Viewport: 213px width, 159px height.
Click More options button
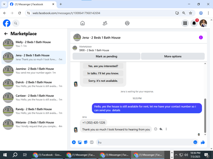173,56
